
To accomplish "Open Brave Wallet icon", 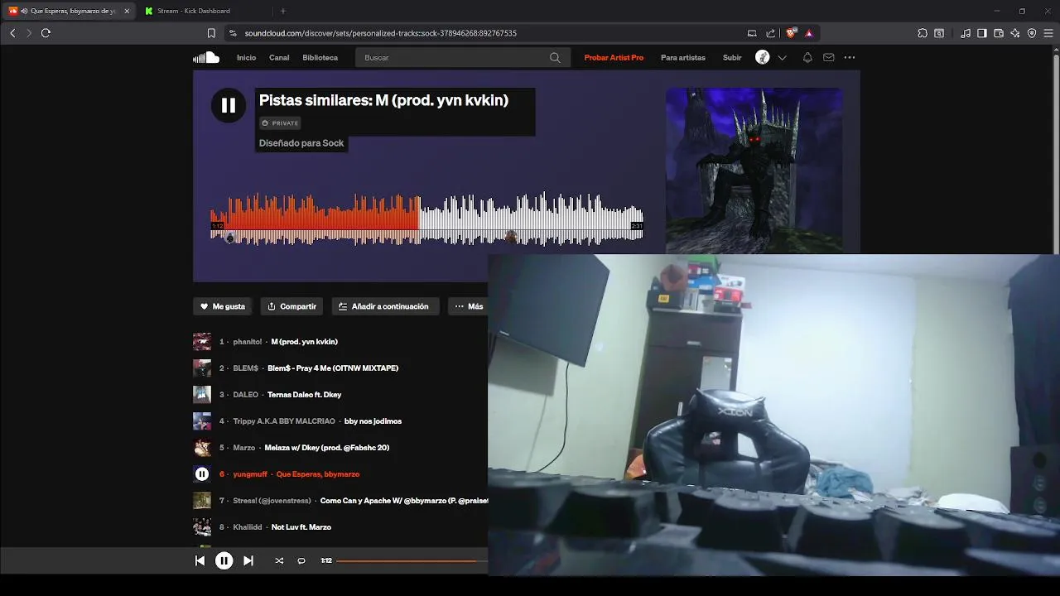I will click(999, 33).
